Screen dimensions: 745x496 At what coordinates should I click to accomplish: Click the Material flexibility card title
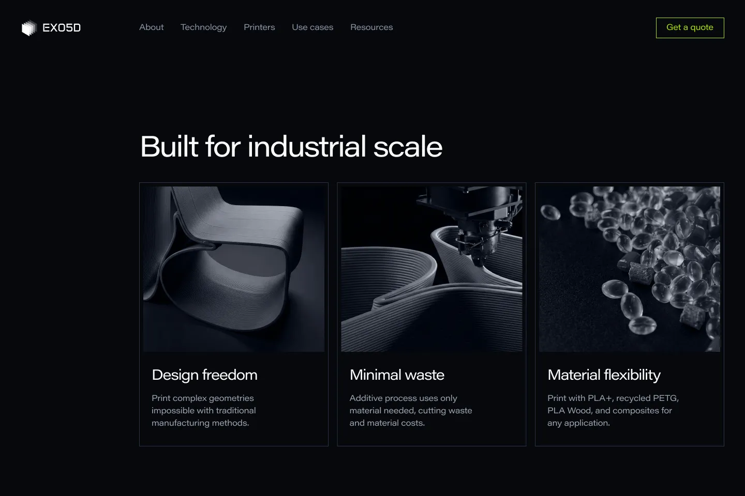click(x=604, y=375)
